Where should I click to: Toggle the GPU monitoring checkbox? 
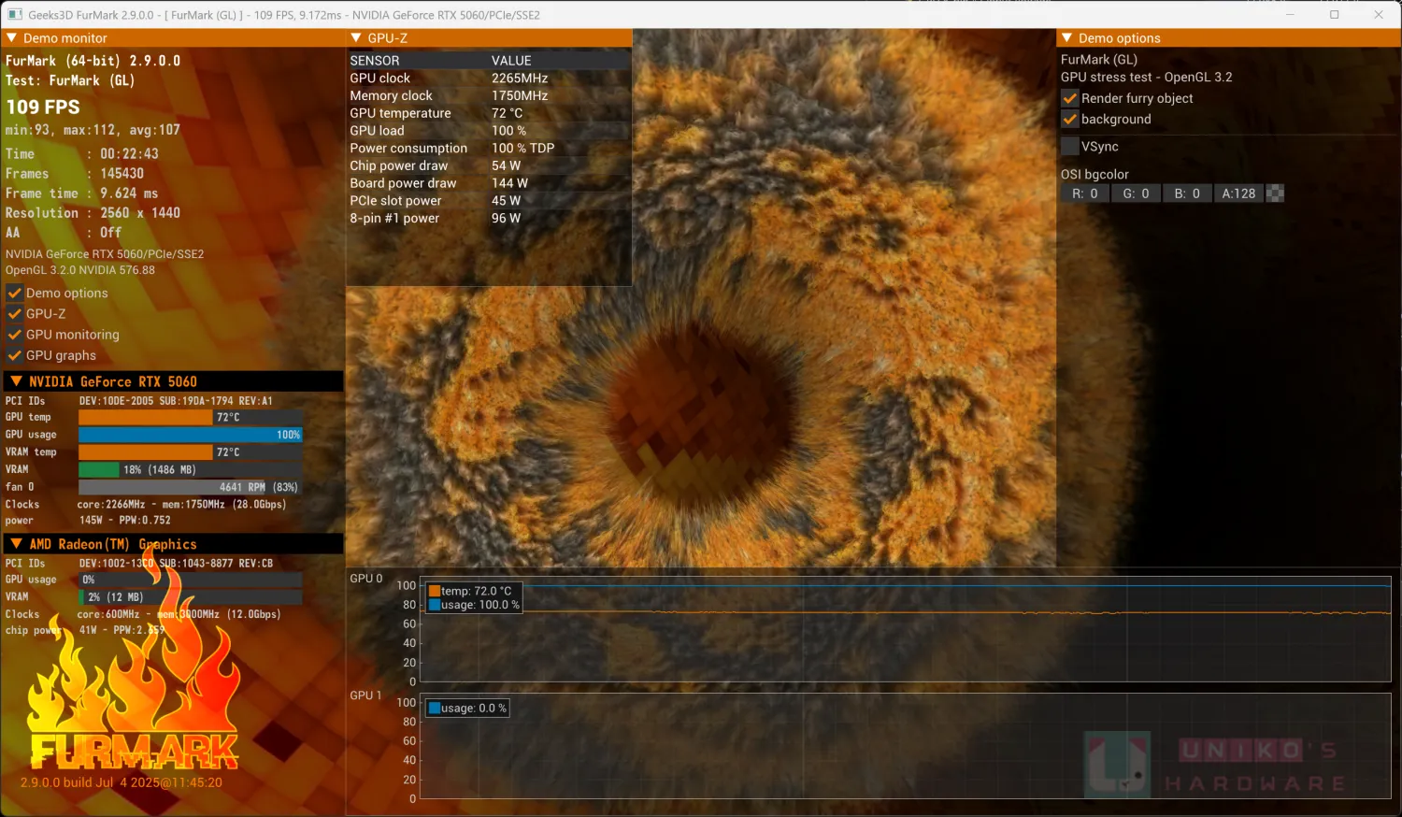(15, 335)
